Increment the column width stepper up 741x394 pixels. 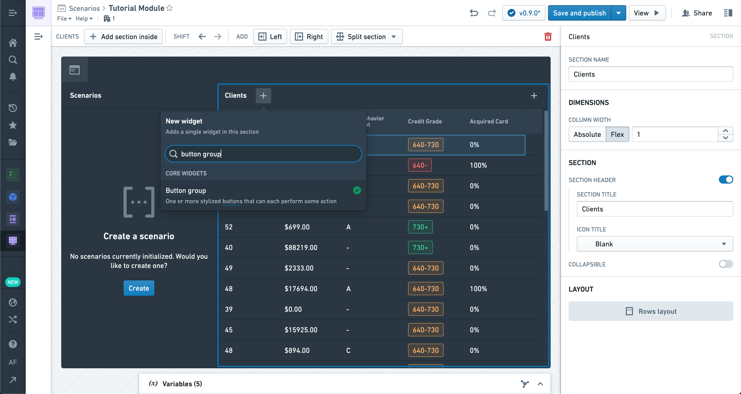726,131
